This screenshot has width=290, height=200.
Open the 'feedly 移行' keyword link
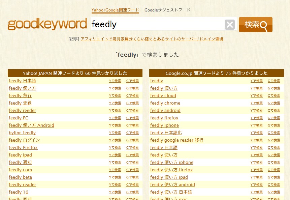click(x=20, y=95)
